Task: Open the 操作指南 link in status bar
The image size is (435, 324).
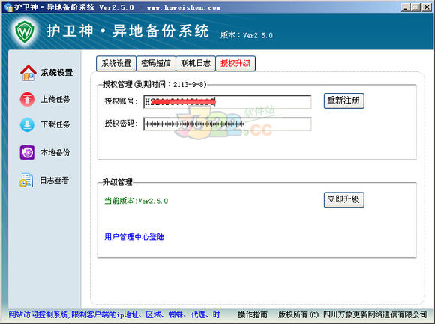Action: point(253,314)
